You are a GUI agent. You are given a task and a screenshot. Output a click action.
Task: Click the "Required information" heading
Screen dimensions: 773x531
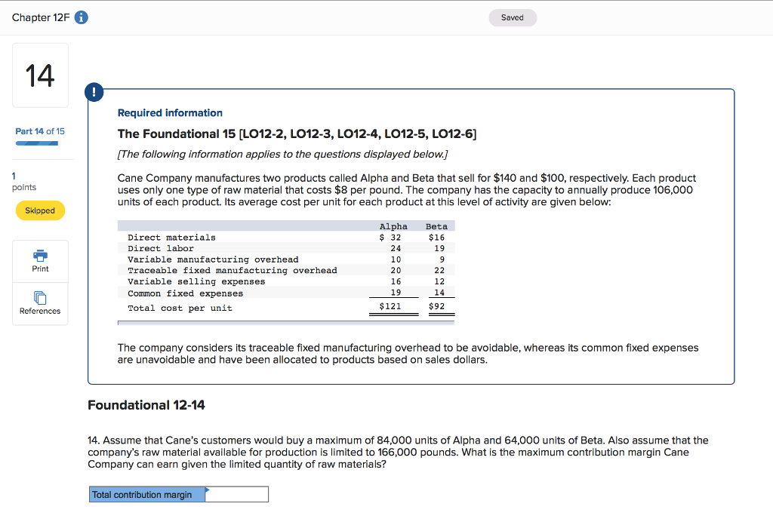click(x=170, y=112)
